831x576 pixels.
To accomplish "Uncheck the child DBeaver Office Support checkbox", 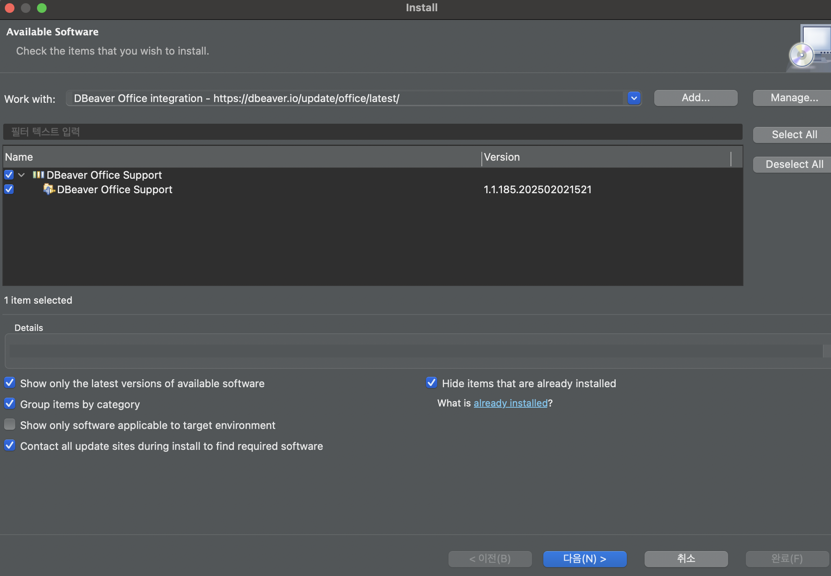I will (x=9, y=189).
